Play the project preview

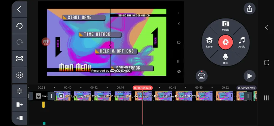[250, 76]
